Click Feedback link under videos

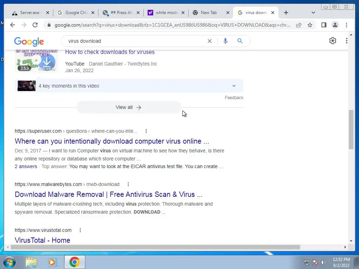[234, 98]
